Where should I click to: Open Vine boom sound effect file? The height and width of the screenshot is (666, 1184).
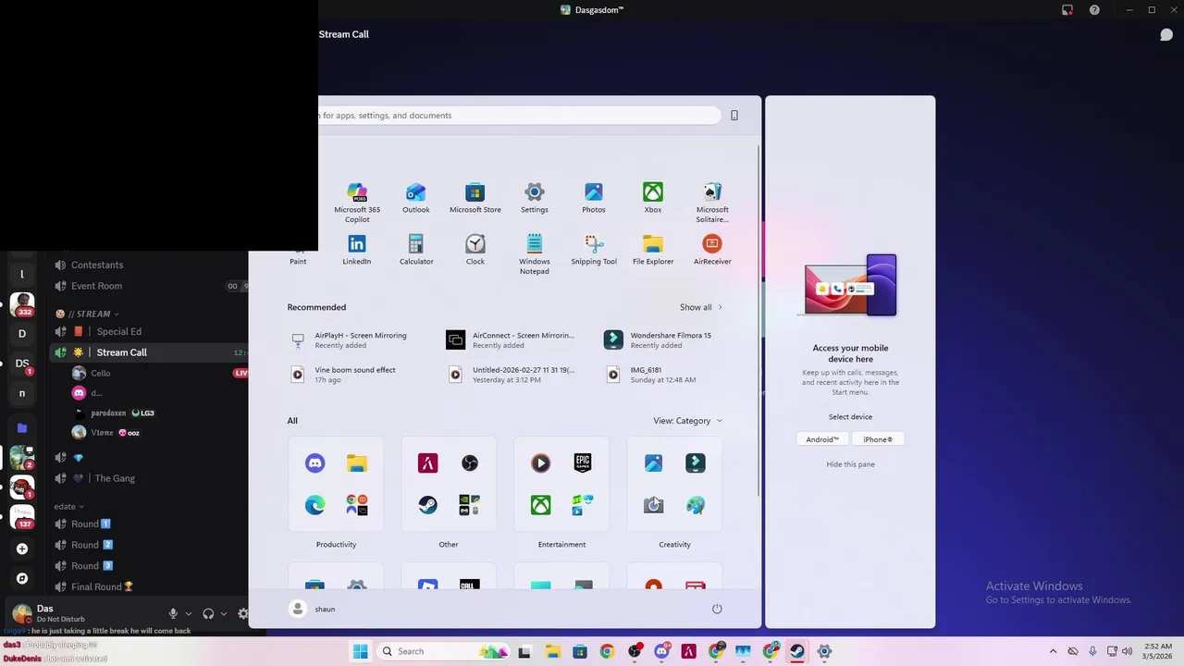pos(344,375)
